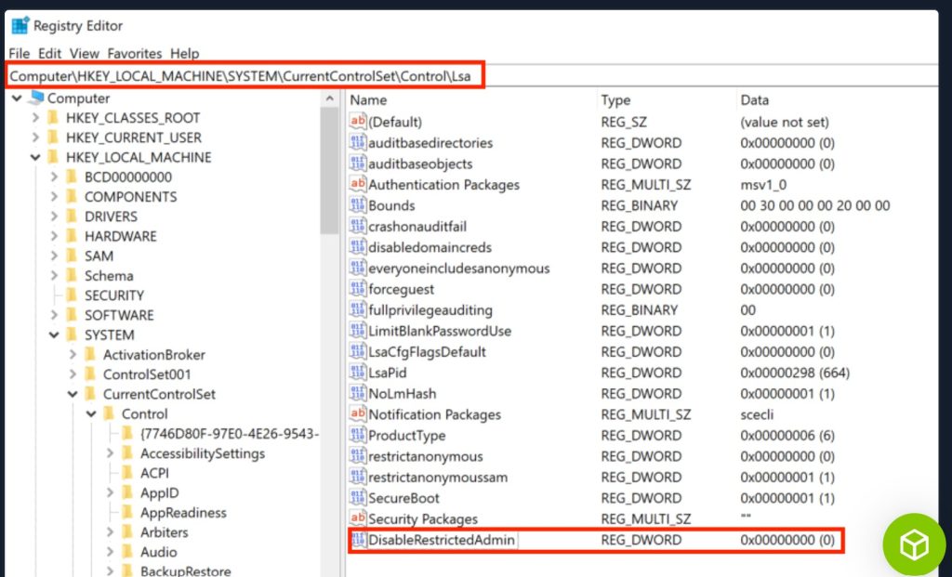
Task: Select the Audio folder icon
Action: tap(128, 552)
